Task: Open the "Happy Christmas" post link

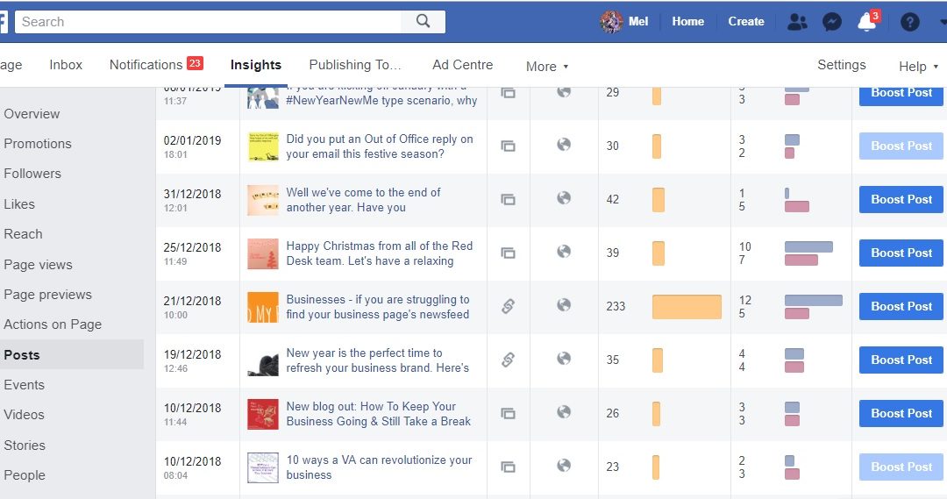Action: pos(379,253)
